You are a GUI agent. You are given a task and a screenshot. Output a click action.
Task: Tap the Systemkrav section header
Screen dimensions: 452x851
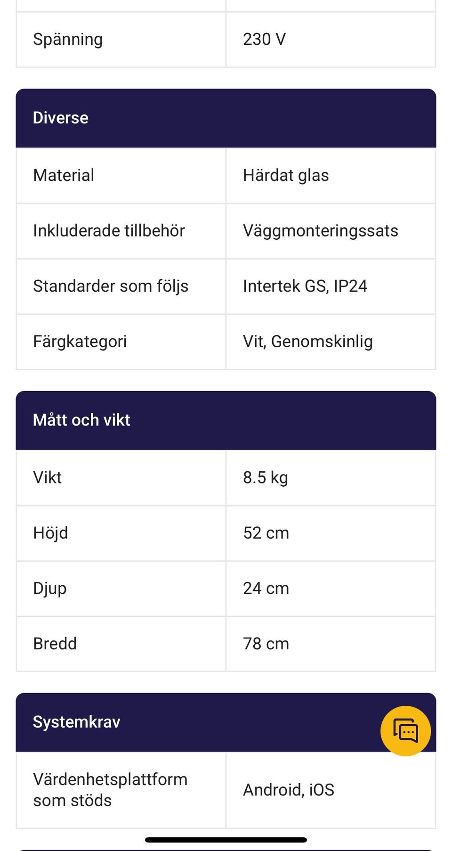[77, 722]
